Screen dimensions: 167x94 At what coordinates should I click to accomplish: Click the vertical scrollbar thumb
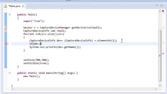point(160,56)
